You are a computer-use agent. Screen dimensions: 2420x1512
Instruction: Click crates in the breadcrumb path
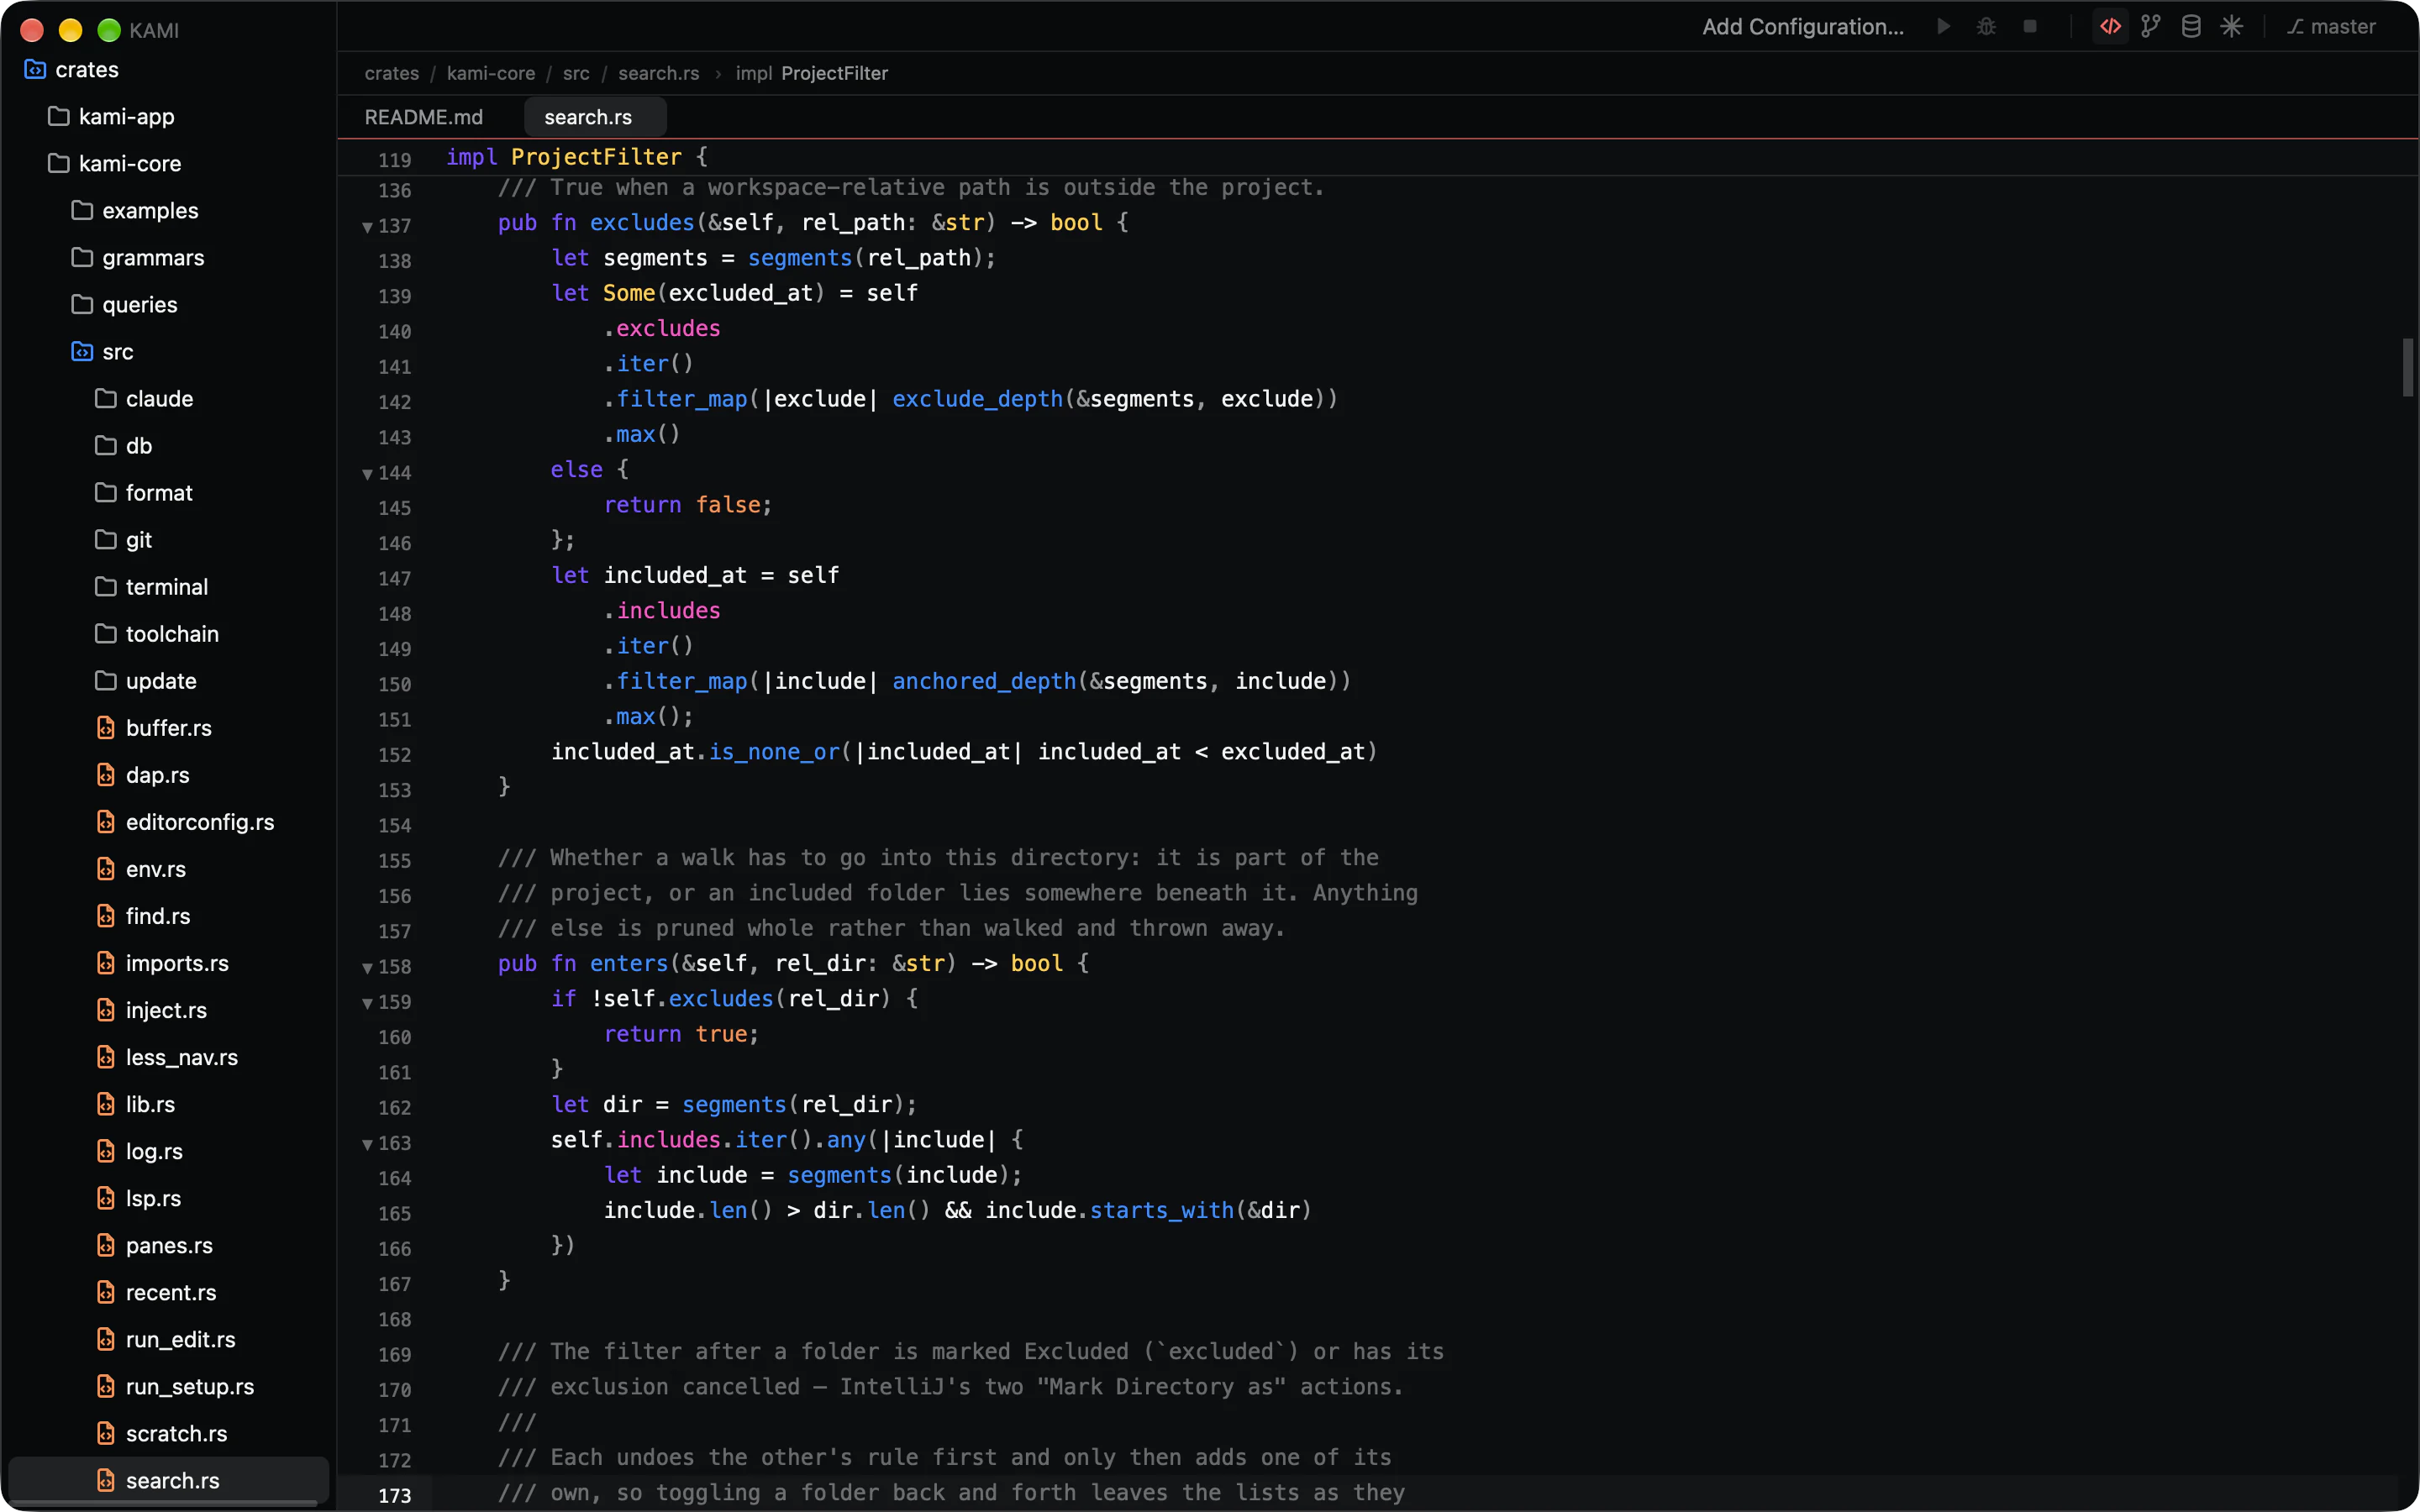tap(391, 73)
